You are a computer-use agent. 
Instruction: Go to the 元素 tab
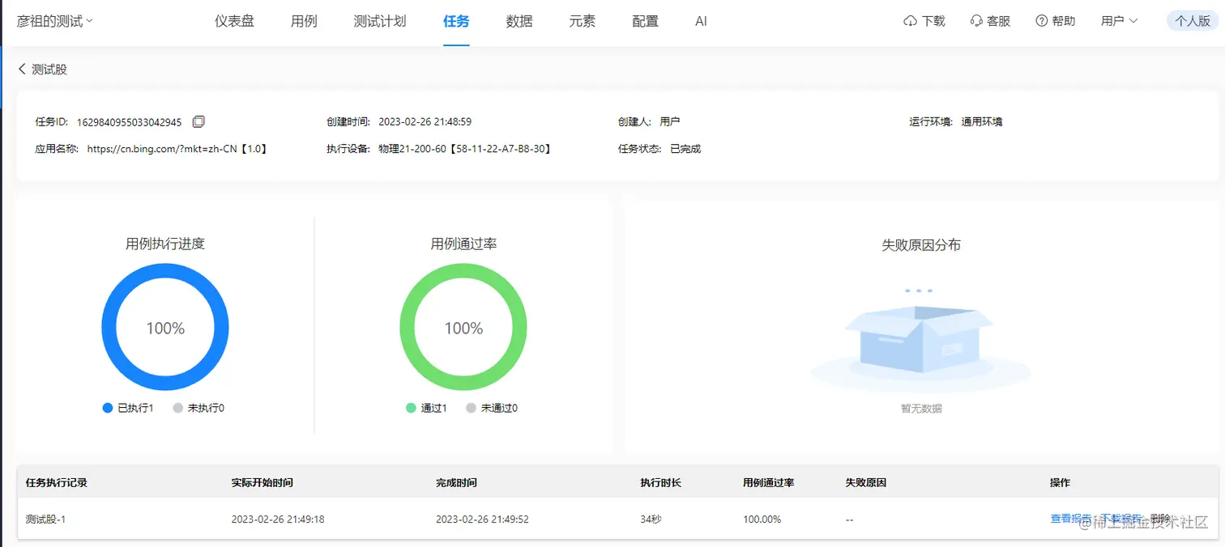[583, 21]
